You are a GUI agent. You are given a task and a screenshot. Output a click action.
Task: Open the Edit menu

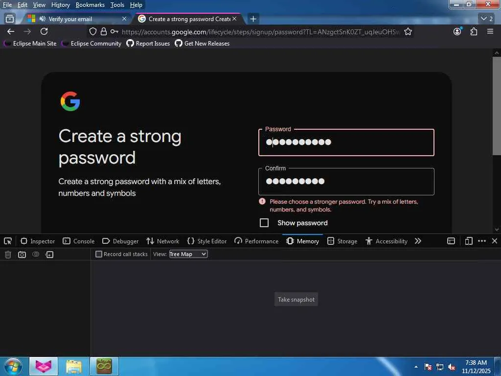(x=23, y=5)
